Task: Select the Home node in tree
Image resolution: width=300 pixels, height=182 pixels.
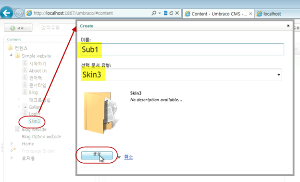Action: point(28,143)
